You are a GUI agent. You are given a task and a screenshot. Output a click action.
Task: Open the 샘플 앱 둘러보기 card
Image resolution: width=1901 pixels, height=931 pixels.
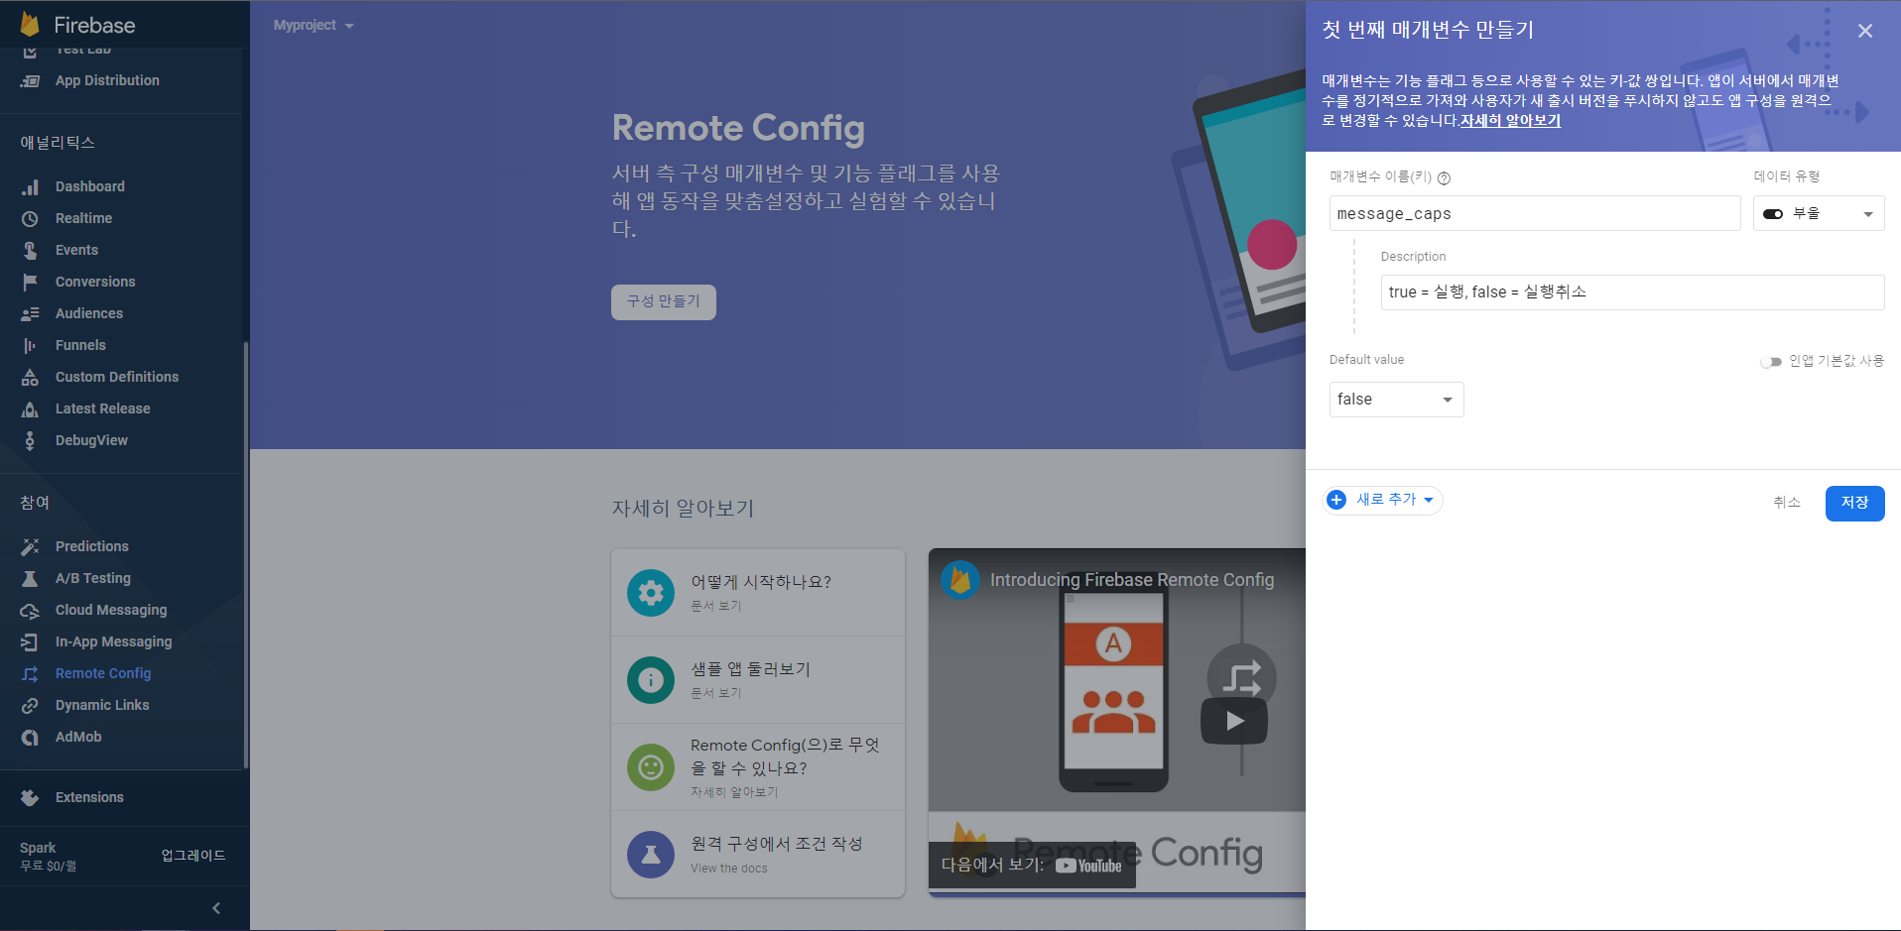pos(758,680)
